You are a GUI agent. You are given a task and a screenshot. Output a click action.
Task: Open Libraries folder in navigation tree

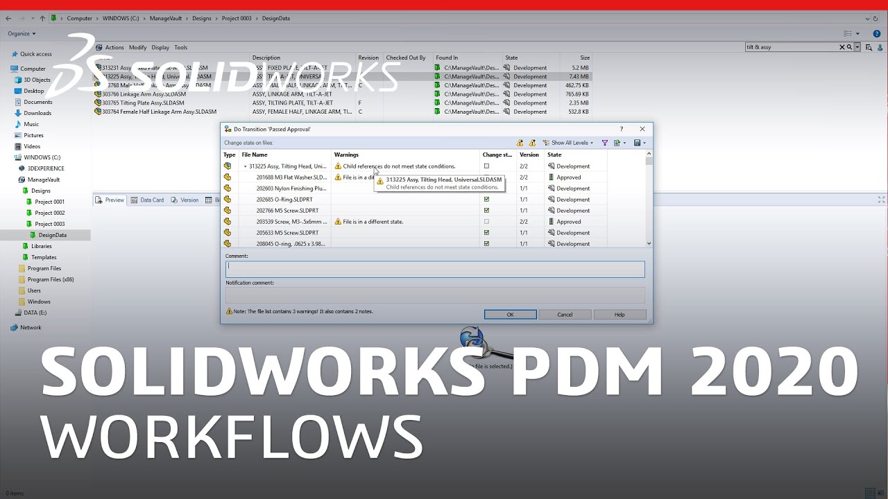(x=37, y=246)
